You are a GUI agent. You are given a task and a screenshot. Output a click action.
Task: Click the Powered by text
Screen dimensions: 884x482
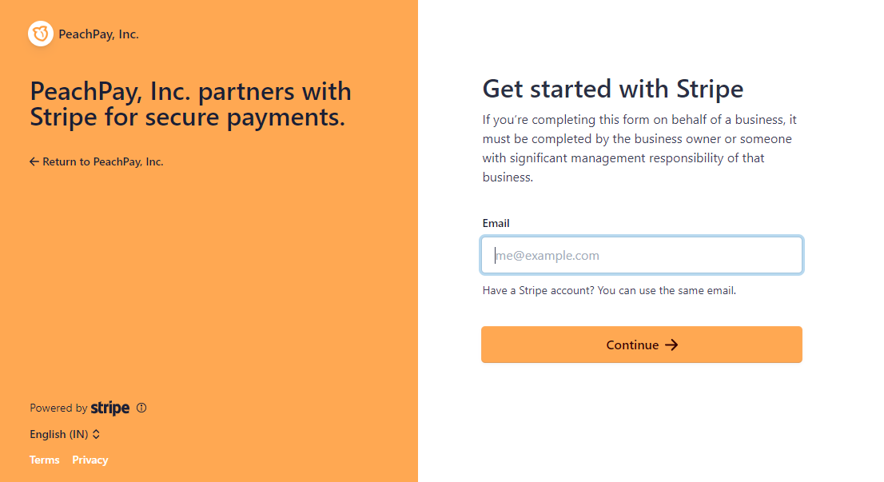pyautogui.click(x=58, y=408)
